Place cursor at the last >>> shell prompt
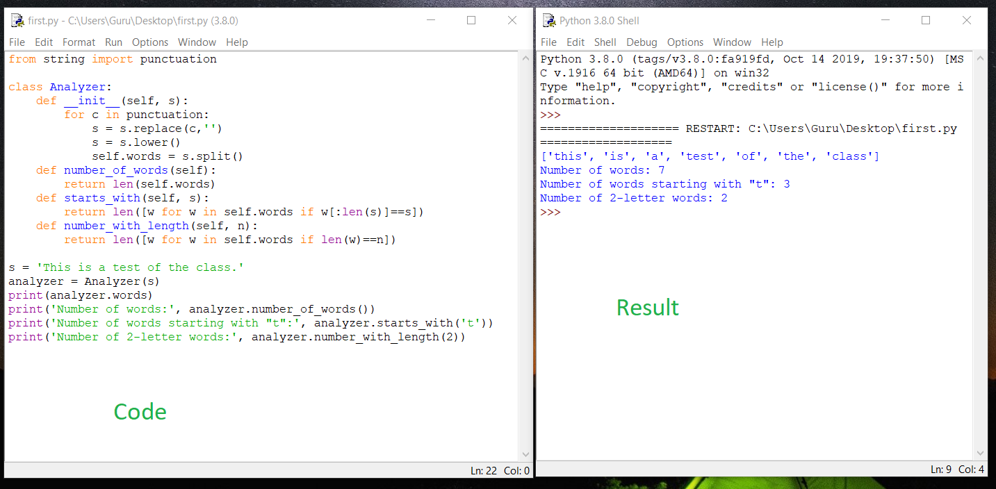 pyautogui.click(x=550, y=212)
